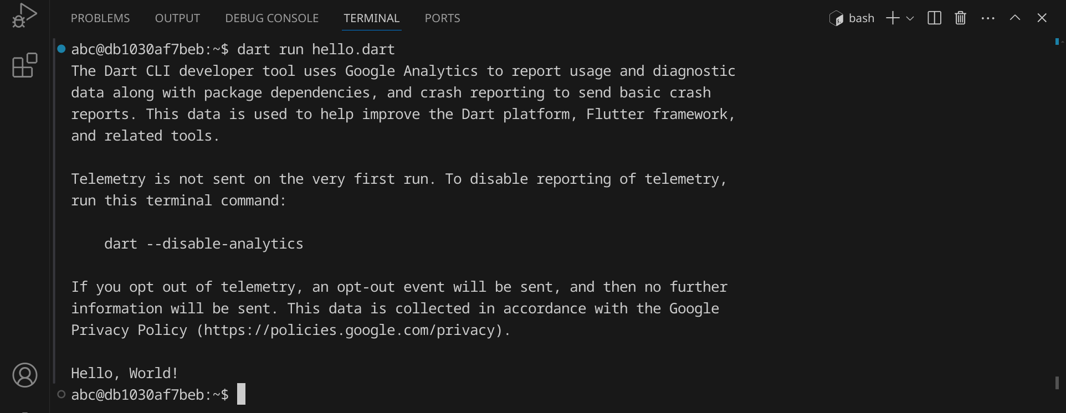Maximize panel size with up chevron

[x=1014, y=18]
